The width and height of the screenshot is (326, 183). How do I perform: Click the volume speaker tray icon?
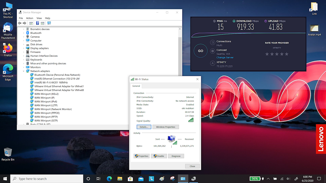coord(288,179)
